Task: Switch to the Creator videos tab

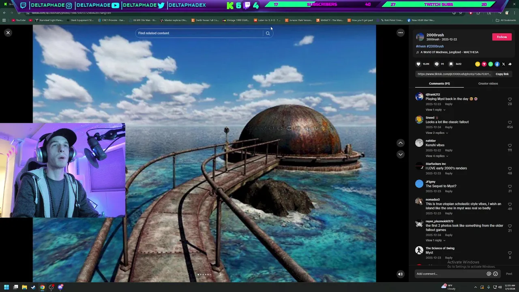Action: [x=488, y=84]
